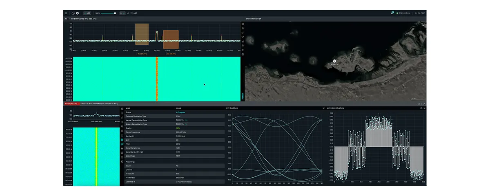Open the RX_TEST user account menu
Image resolution: width=490 pixels, height=196 pixels.
click(x=420, y=13)
